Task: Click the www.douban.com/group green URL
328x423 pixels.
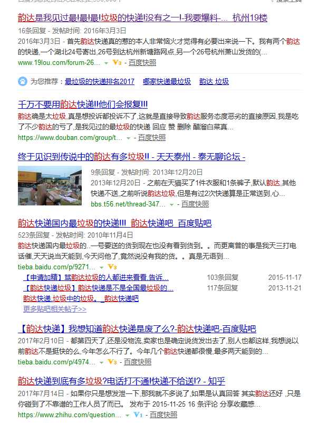Action: pos(70,138)
